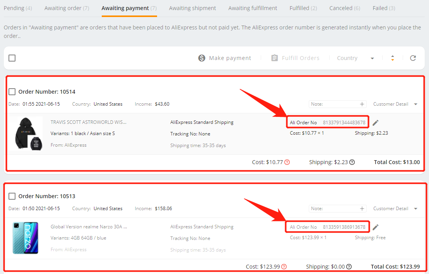Open the Awaiting fulfillment tab

click(253, 8)
